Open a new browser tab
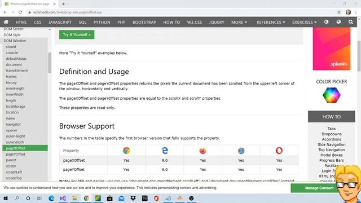This screenshot has width=361, height=203. tap(63, 4)
